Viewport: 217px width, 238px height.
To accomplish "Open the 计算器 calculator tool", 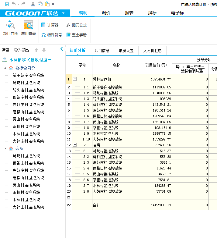I will pos(50,25).
